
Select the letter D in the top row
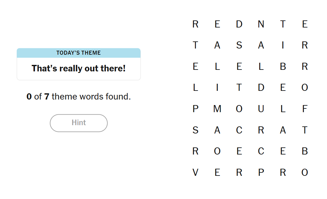coord(239,24)
